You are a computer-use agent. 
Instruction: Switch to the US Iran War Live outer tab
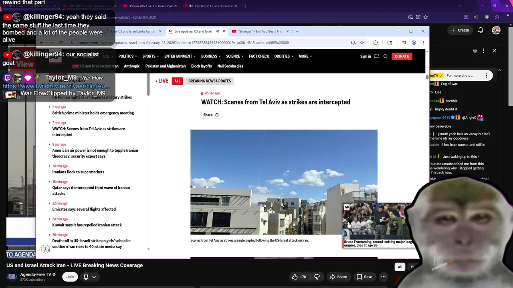click(149, 6)
